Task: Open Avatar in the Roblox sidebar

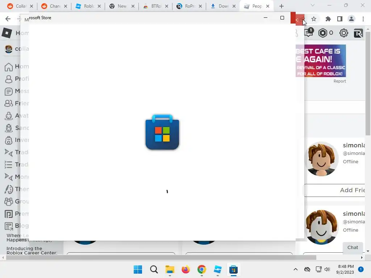Action: tap(17, 115)
